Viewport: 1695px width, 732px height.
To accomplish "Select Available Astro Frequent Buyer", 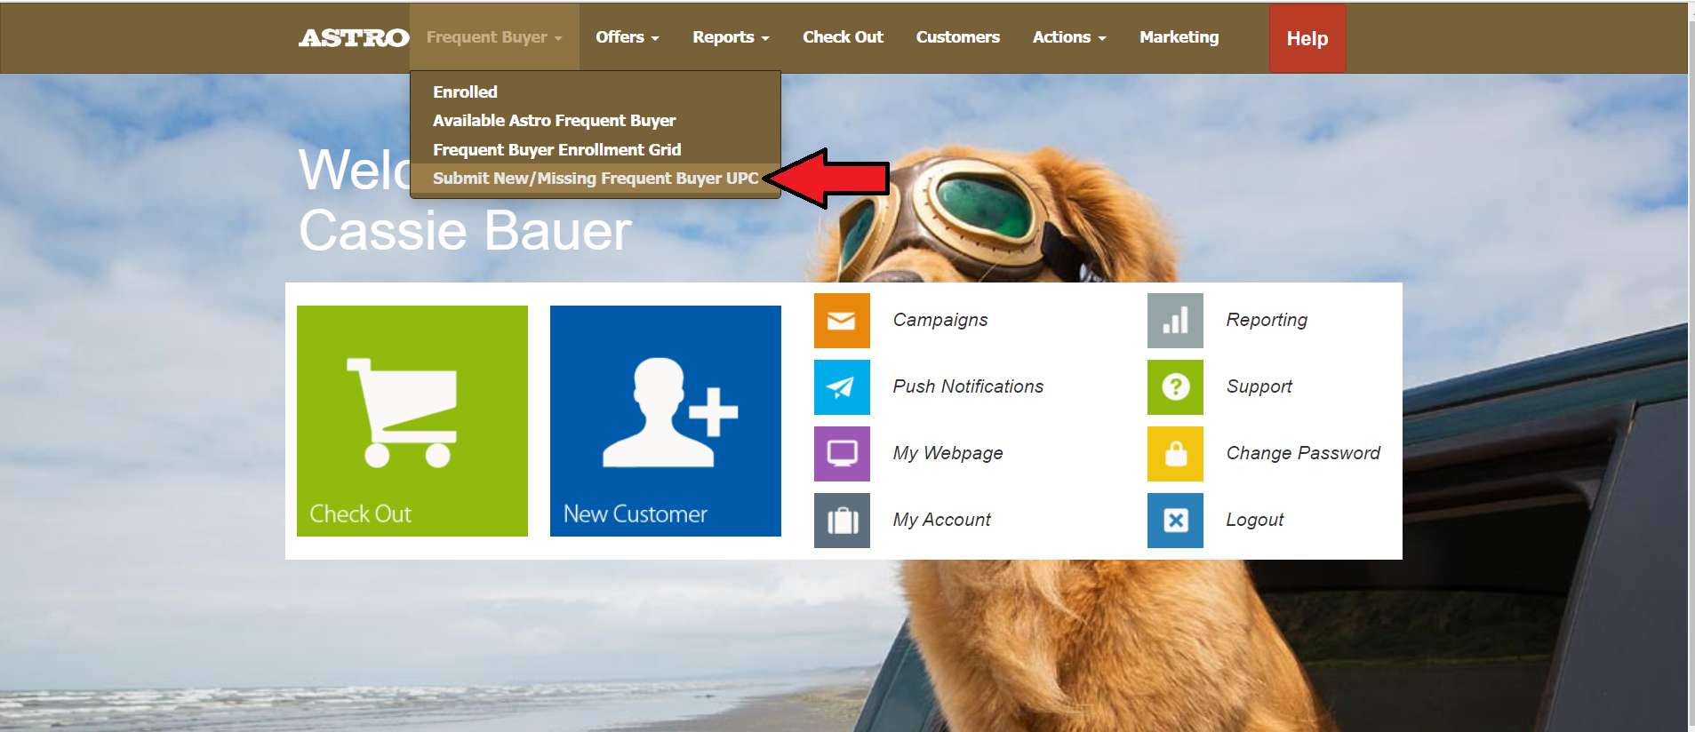I will tap(554, 121).
